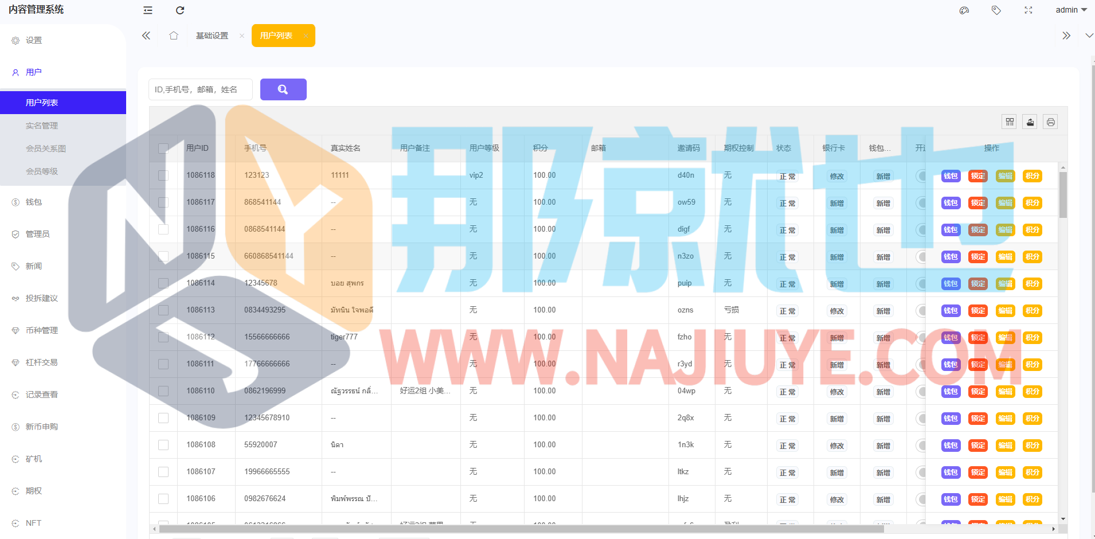Click the purple search magnifier button
This screenshot has width=1095, height=539.
283,89
